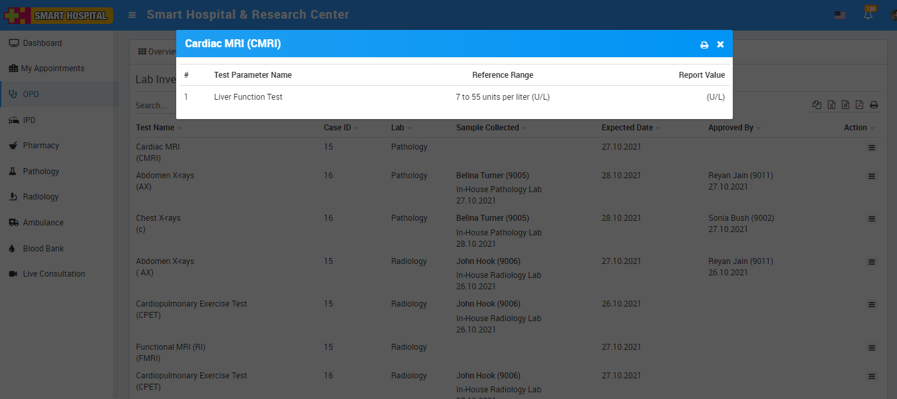The width and height of the screenshot is (897, 399).
Task: Go to Blood Bank in the sidebar
Action: pos(43,249)
